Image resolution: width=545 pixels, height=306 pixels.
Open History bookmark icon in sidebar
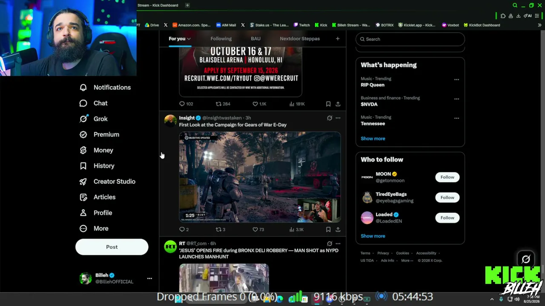click(83, 166)
